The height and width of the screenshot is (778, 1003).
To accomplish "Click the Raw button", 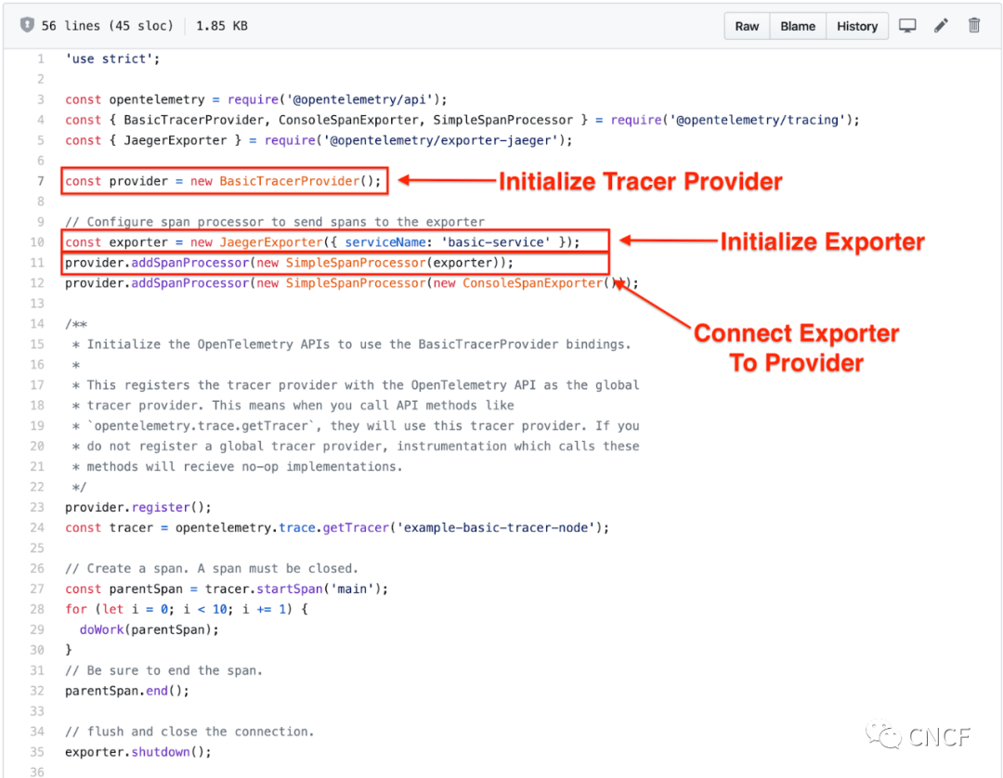I will pos(747,26).
